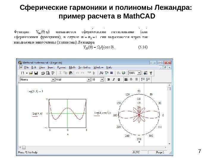214x161 pixels.
Task: Open the File menu
Action: click(26, 67)
